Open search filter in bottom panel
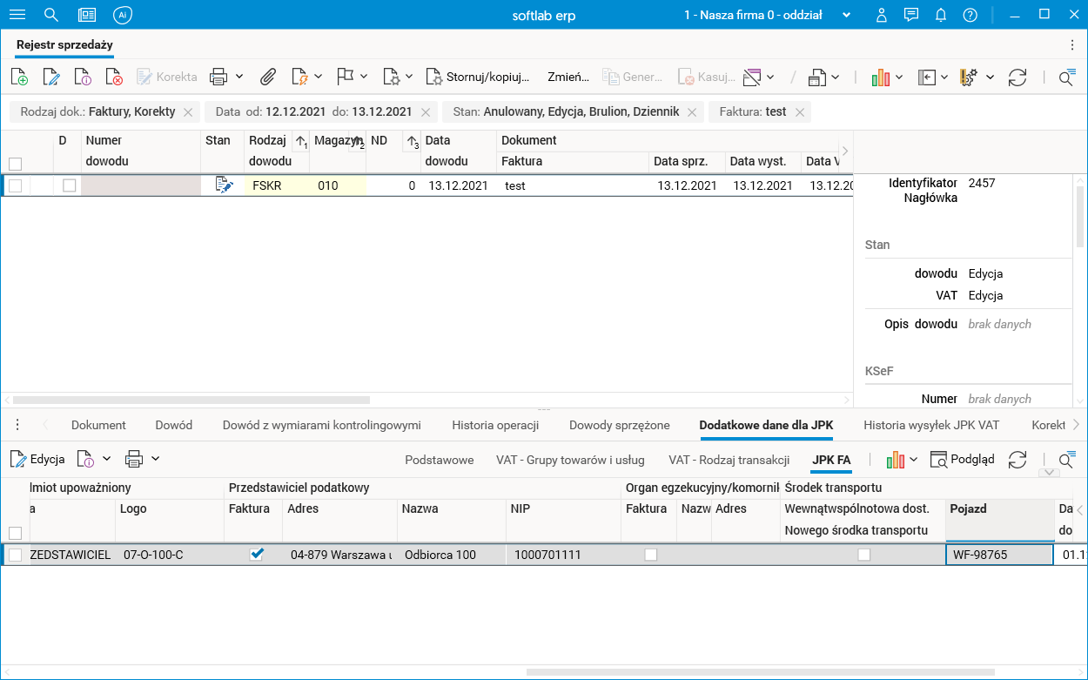1088x680 pixels. click(1067, 459)
